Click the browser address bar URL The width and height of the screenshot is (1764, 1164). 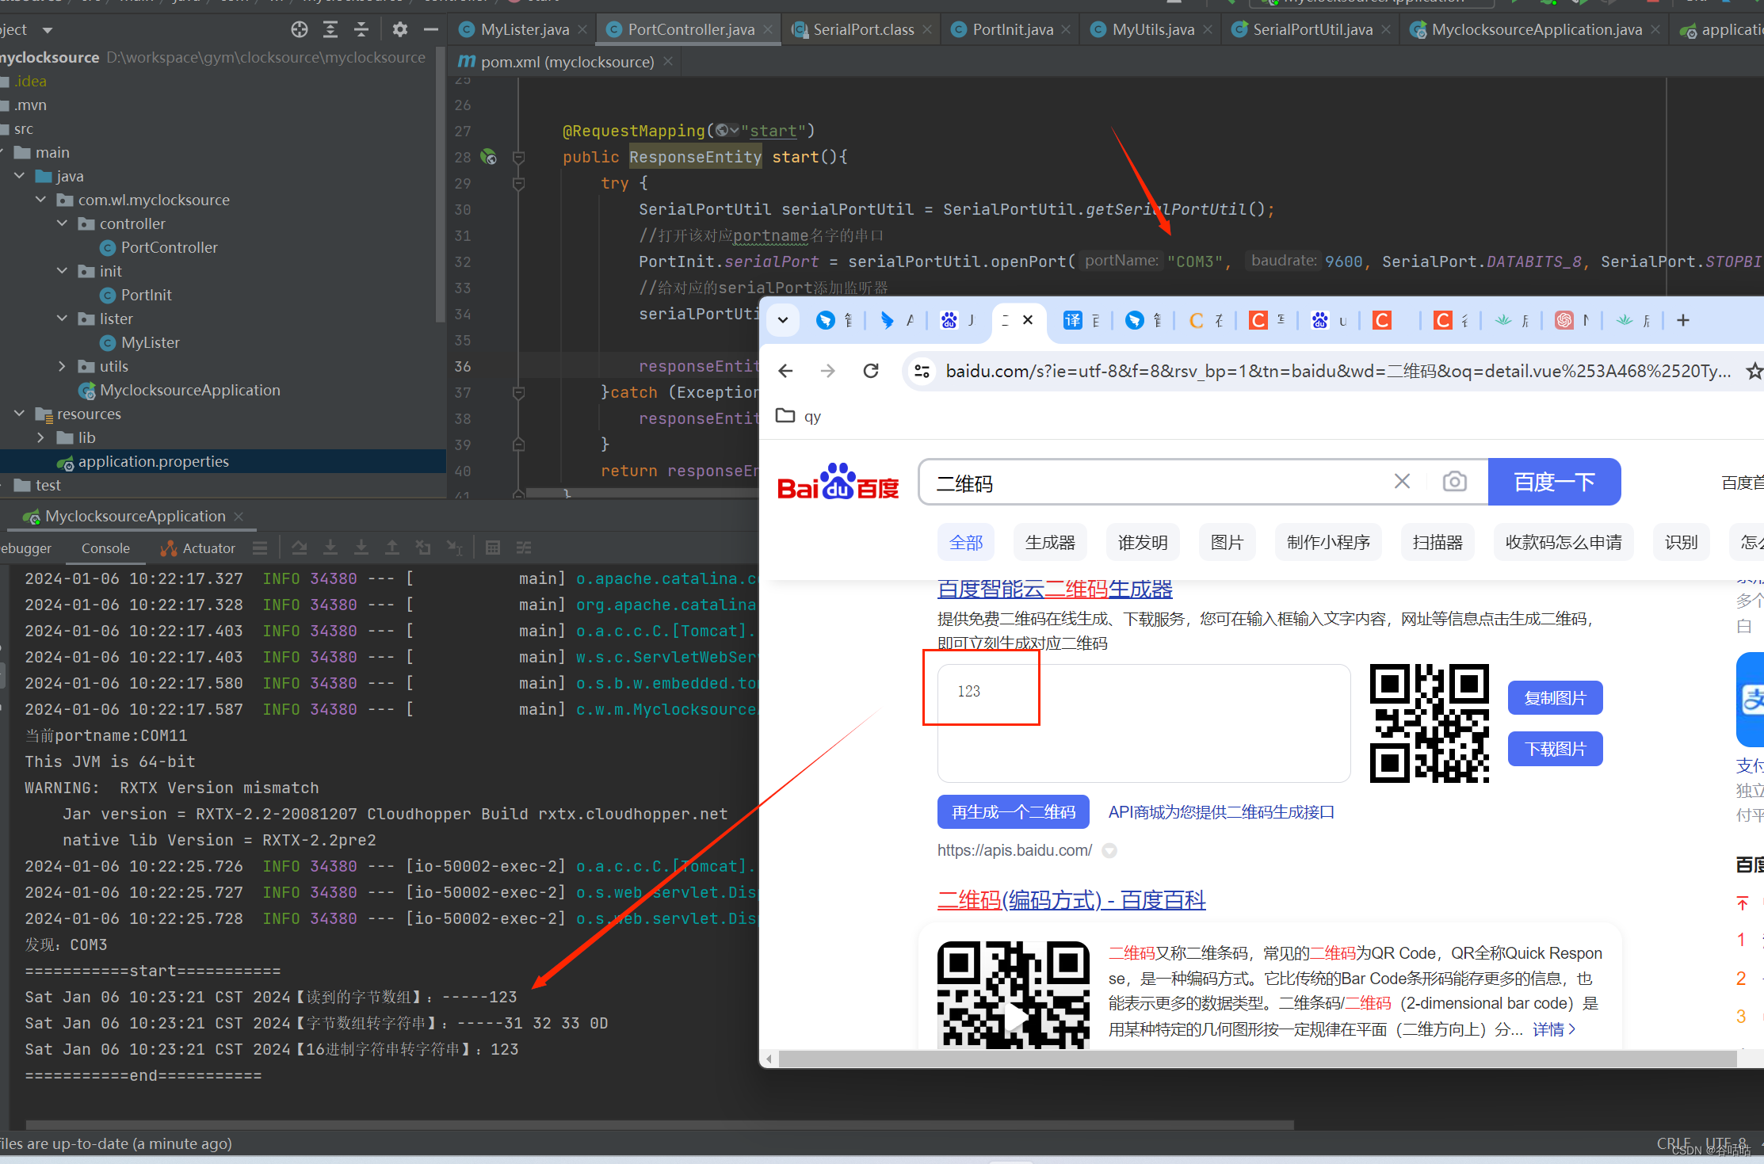(x=1338, y=371)
